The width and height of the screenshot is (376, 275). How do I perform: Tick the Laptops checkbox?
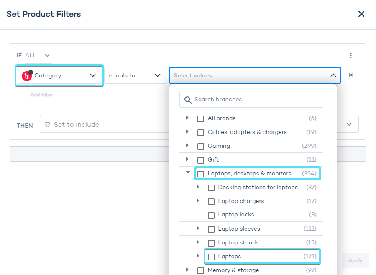tap(211, 257)
